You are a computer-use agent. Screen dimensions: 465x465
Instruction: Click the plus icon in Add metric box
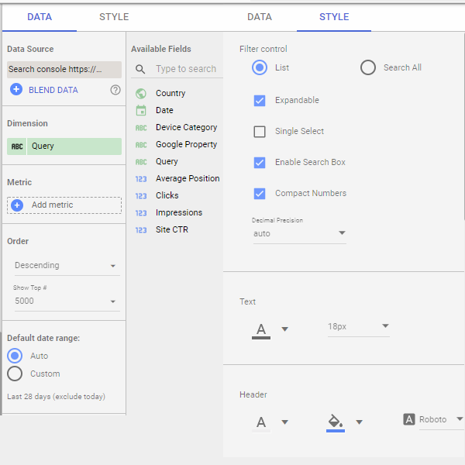coord(17,205)
